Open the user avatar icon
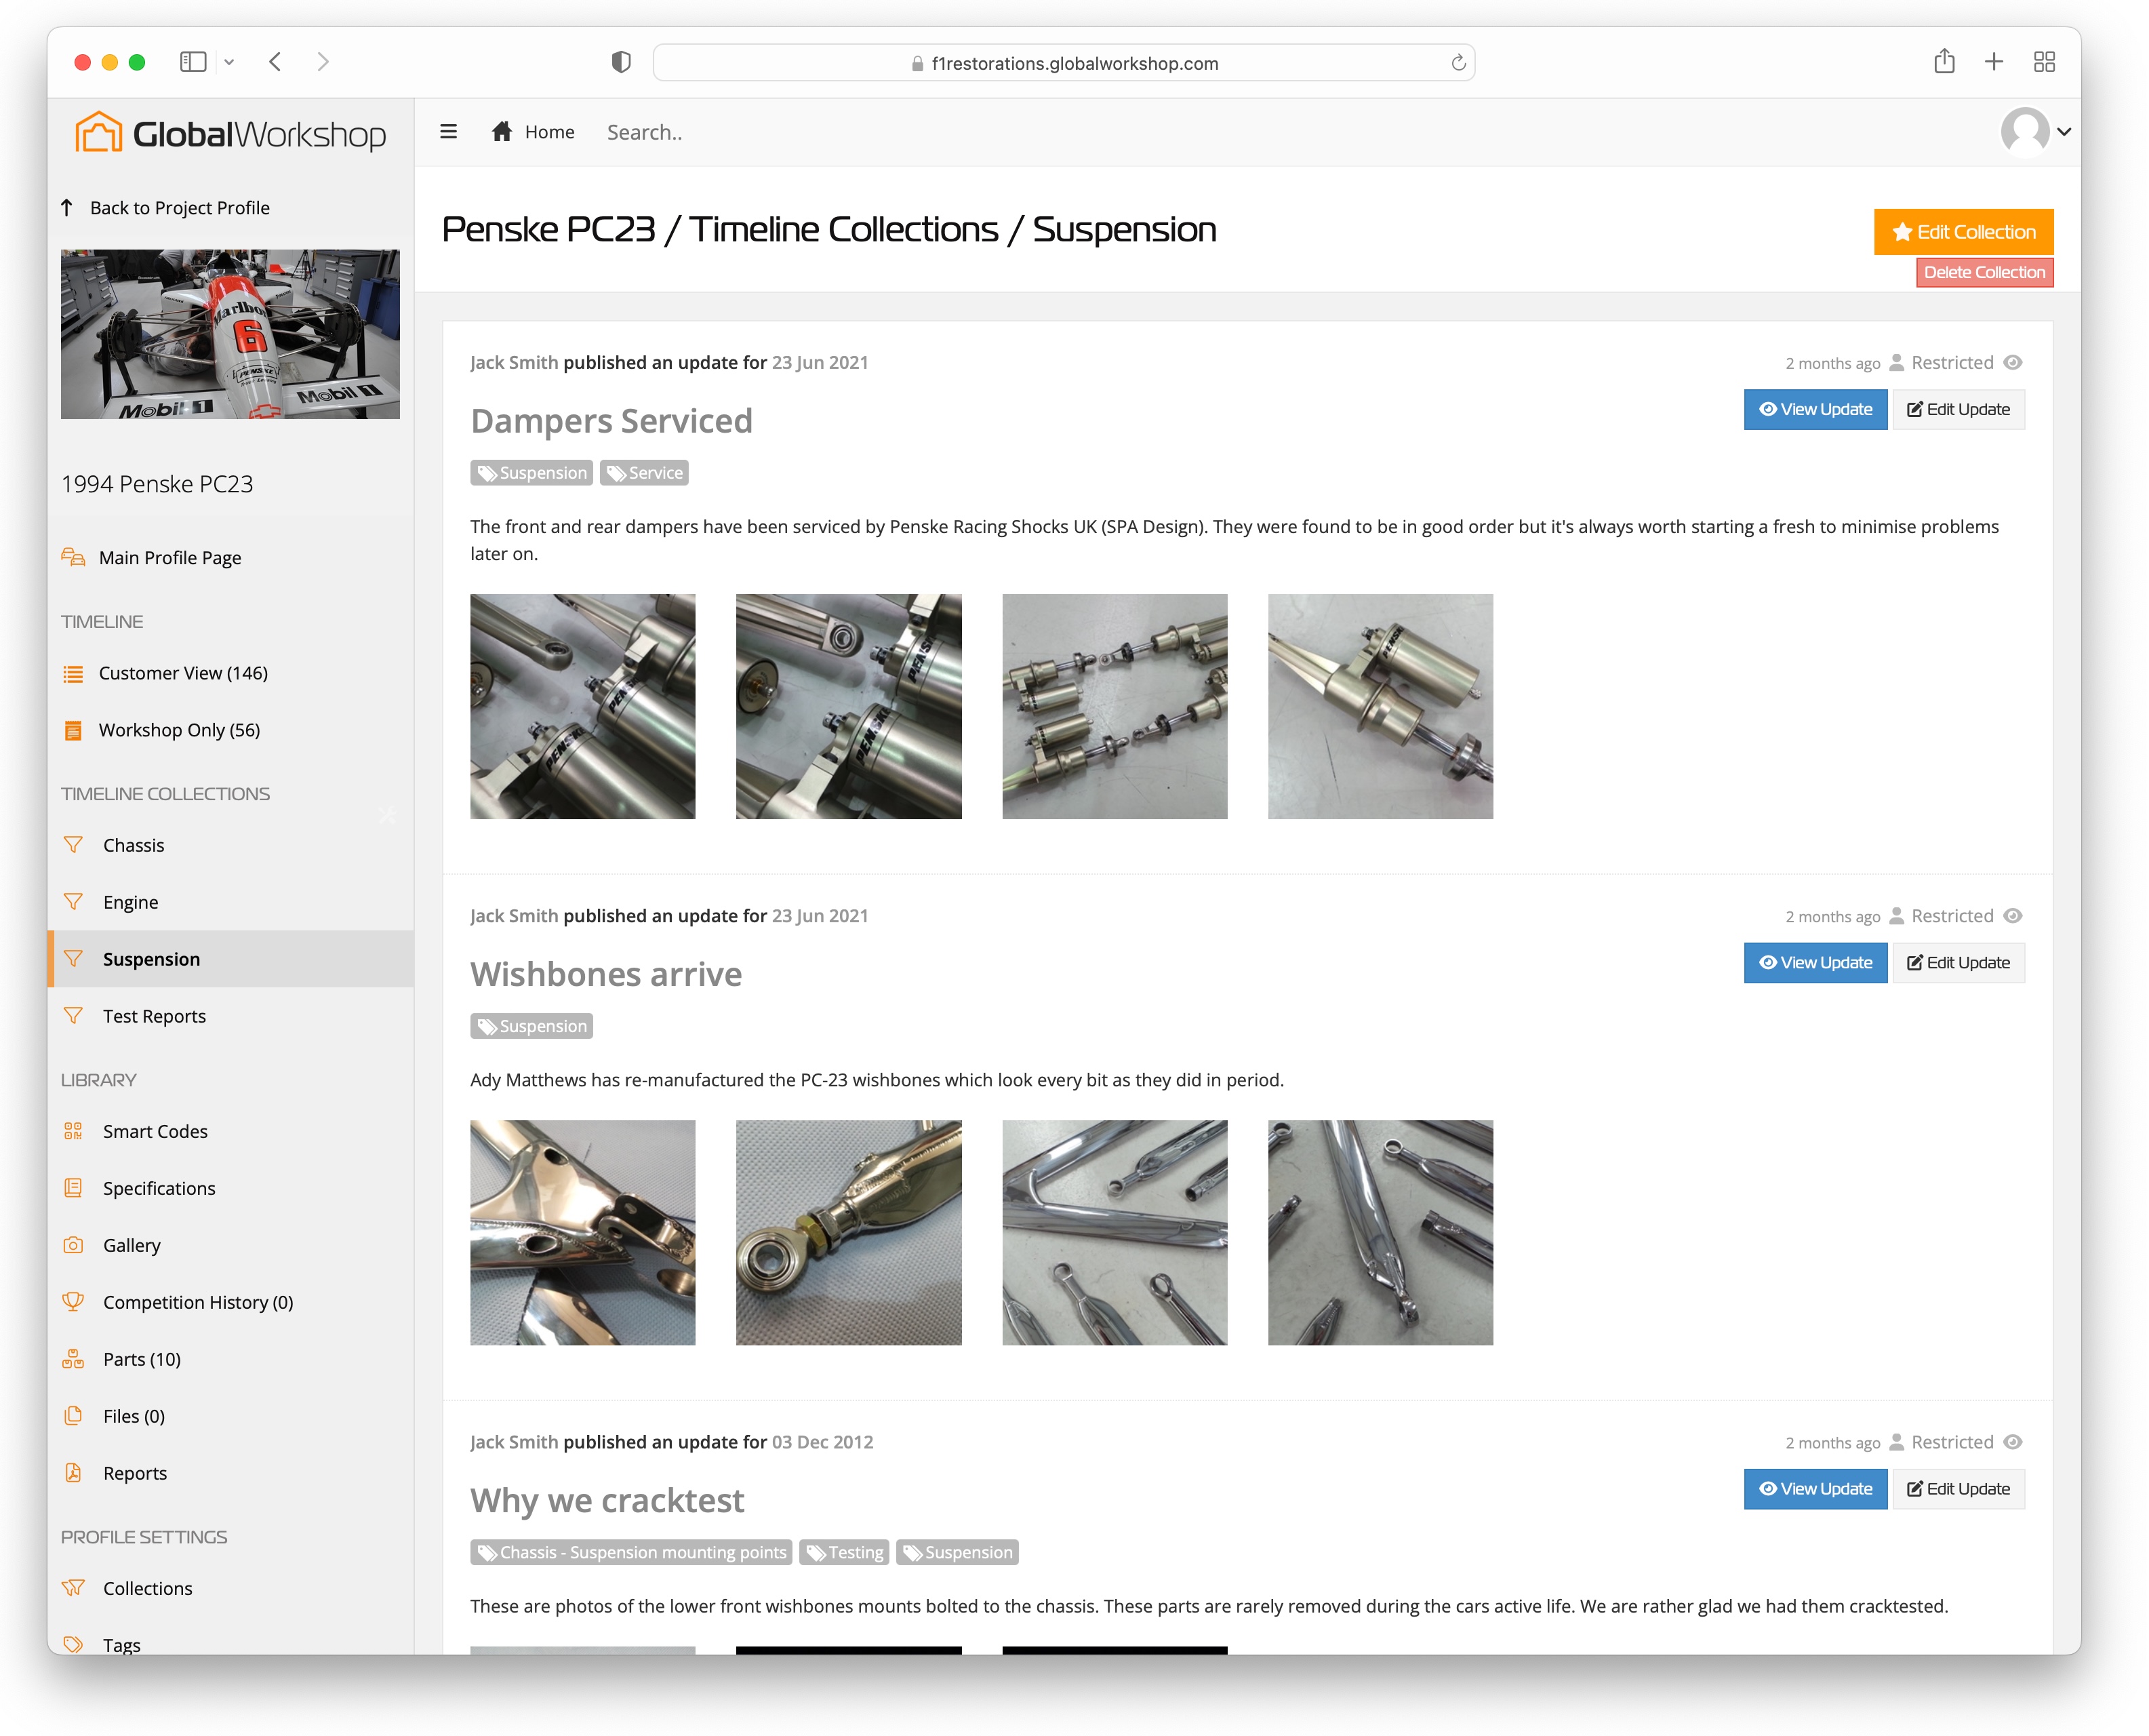The image size is (2149, 1736). [2025, 132]
